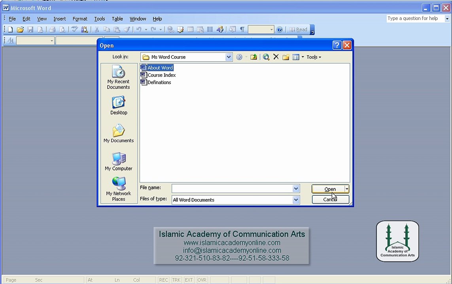
Task: Click the Search the Web globe icon
Action: (x=266, y=57)
